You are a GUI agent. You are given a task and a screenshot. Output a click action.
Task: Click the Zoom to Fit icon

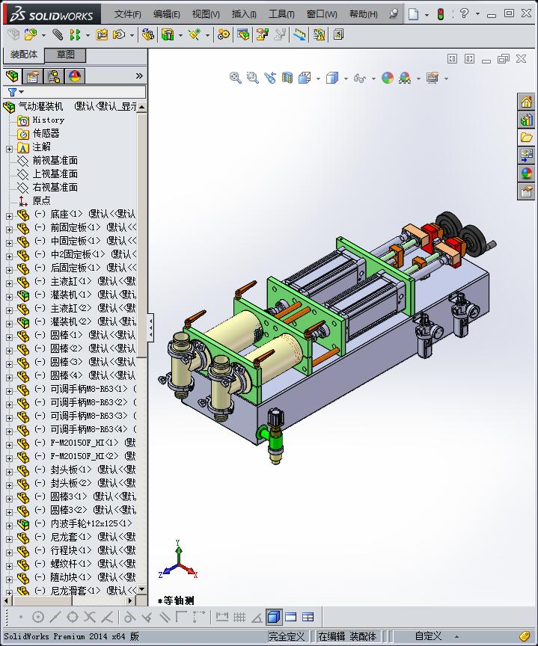(x=236, y=78)
